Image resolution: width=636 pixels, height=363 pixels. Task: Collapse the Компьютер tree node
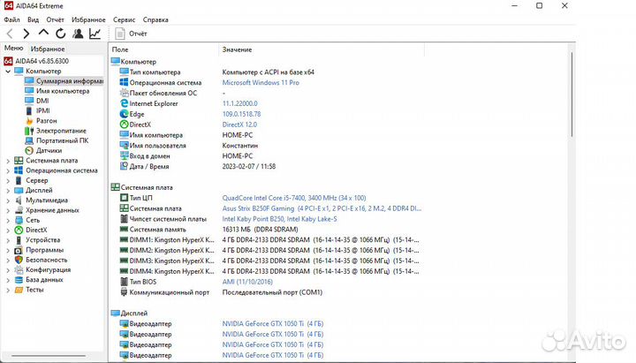[8, 72]
